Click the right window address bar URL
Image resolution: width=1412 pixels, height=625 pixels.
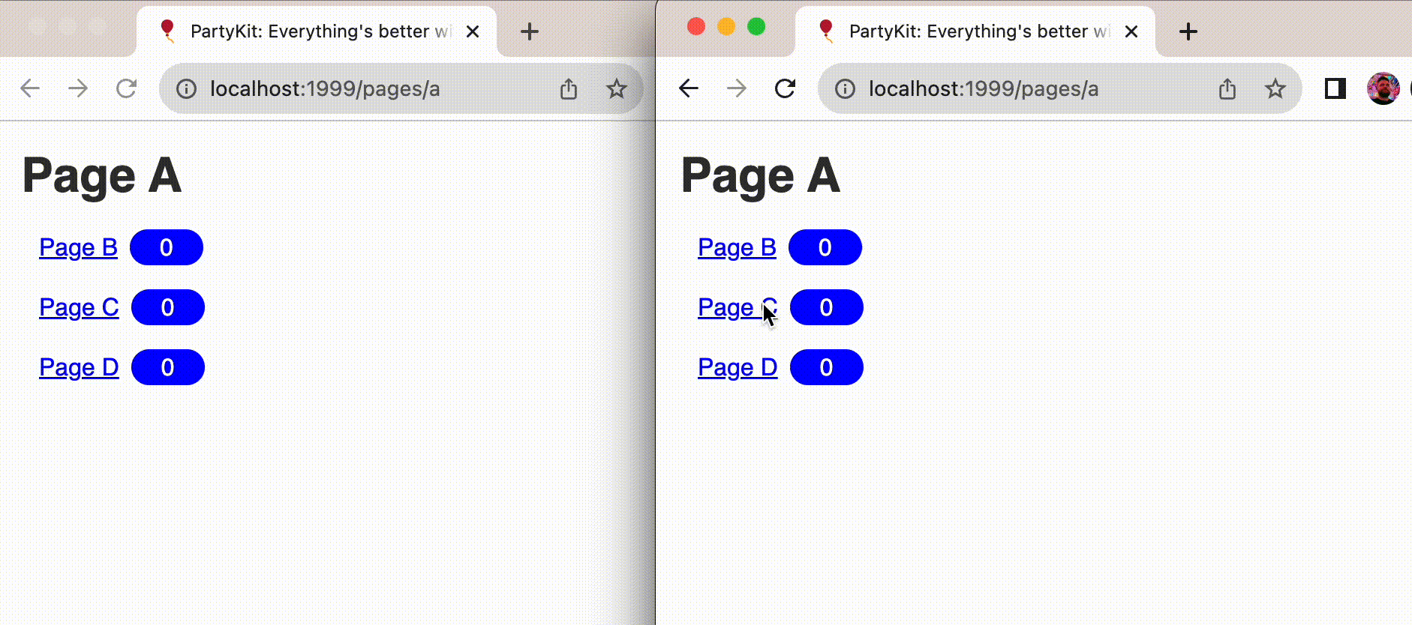point(984,89)
